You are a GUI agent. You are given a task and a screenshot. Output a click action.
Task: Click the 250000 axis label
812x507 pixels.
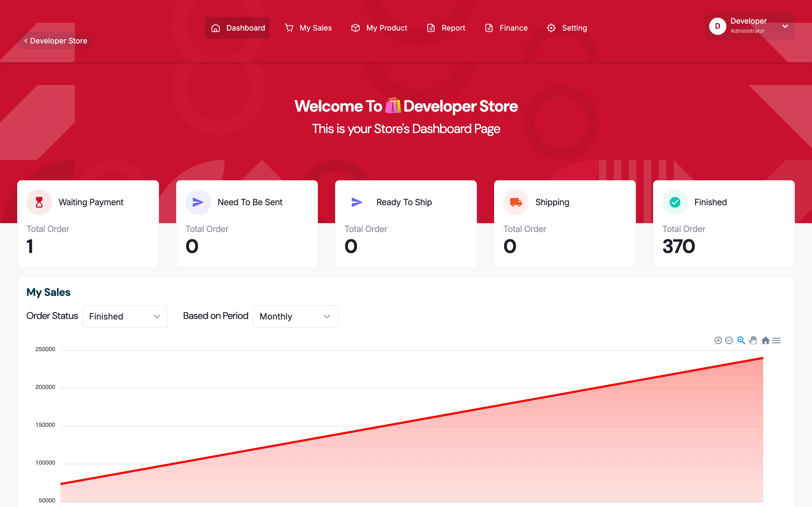click(45, 349)
